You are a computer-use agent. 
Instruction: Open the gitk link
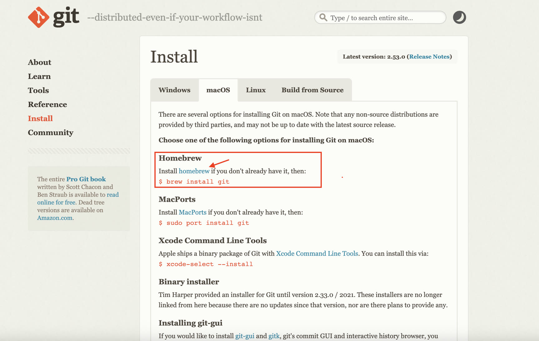tap(273, 336)
